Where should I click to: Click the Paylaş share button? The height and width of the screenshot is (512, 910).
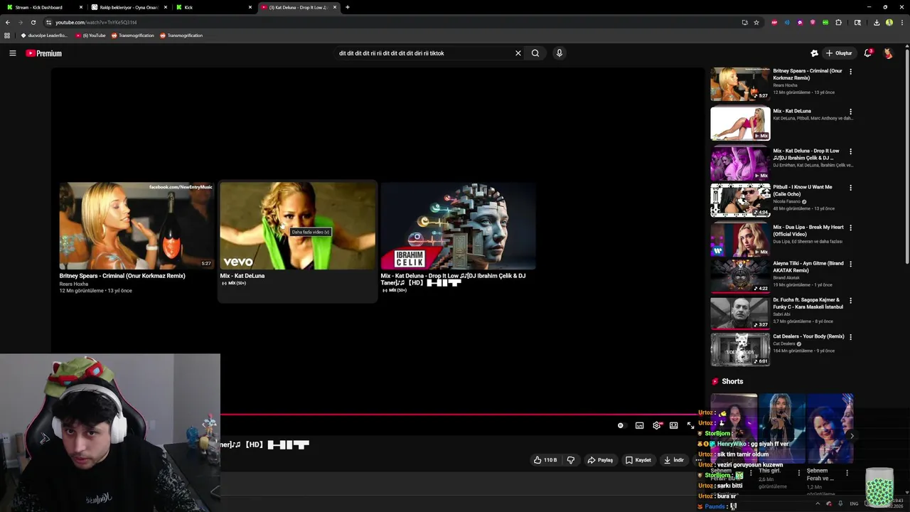coord(600,460)
